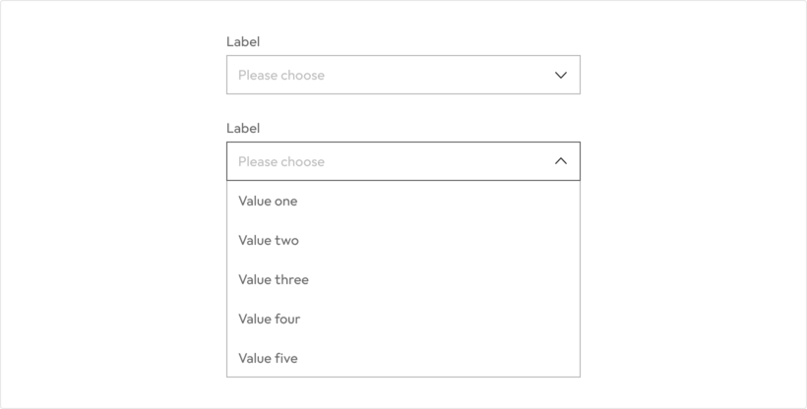
Task: Choose the "Value two" option
Action: [269, 240]
